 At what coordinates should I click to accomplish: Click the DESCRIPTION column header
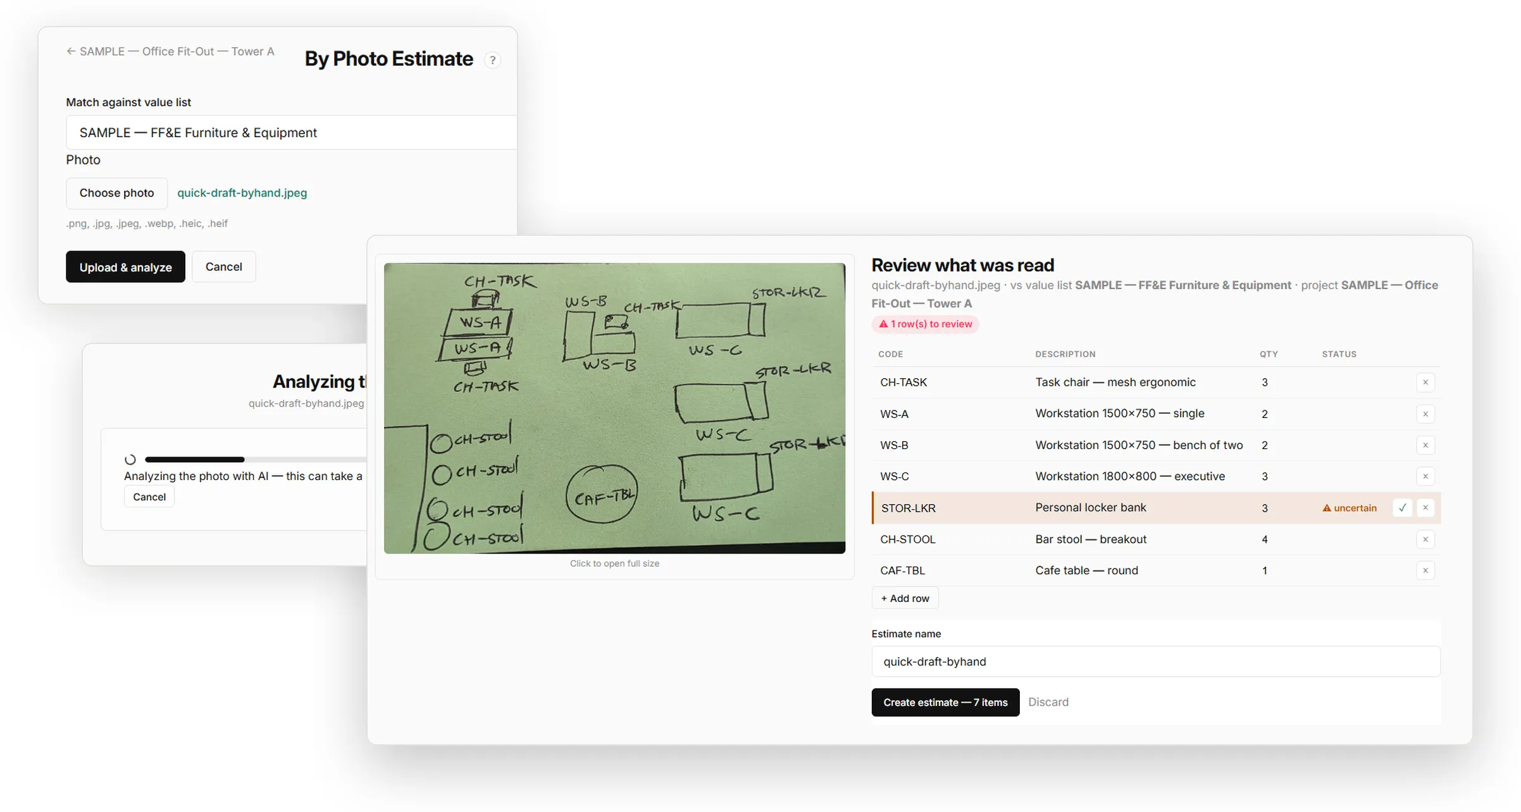[x=1065, y=354]
